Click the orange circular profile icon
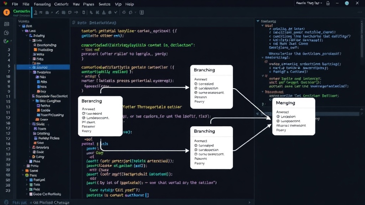 click(x=6, y=12)
